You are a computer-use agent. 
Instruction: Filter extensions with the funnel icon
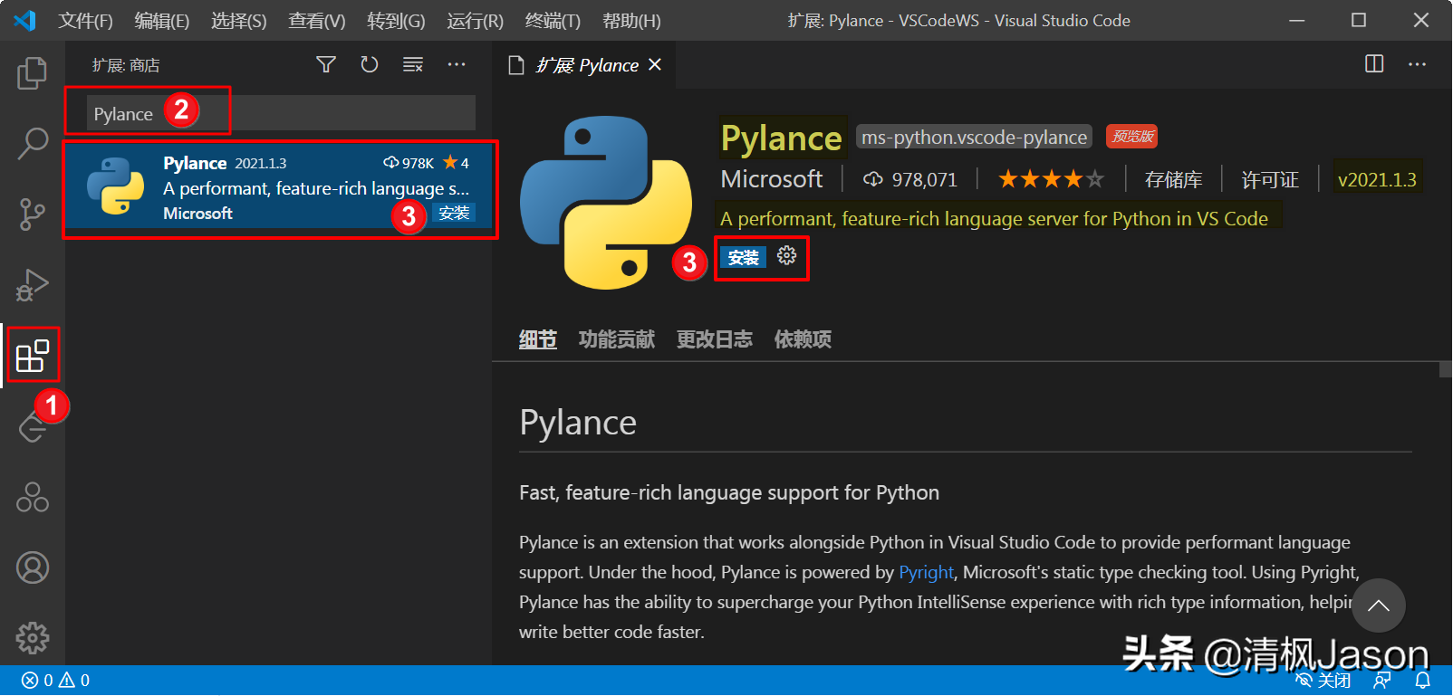pyautogui.click(x=326, y=64)
